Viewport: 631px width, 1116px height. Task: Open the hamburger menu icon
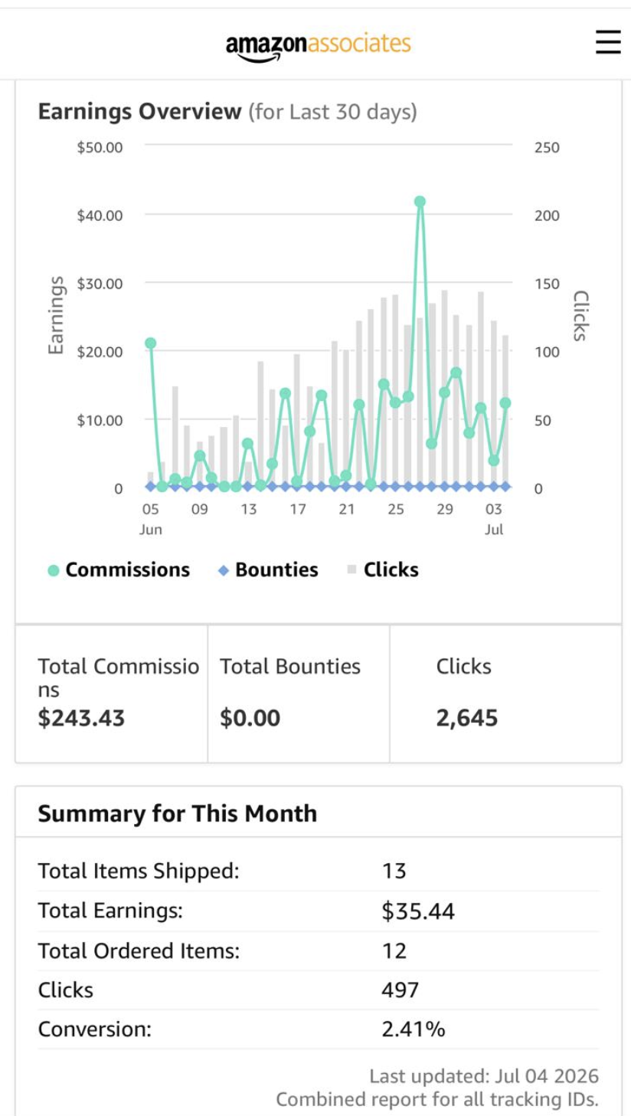[608, 42]
